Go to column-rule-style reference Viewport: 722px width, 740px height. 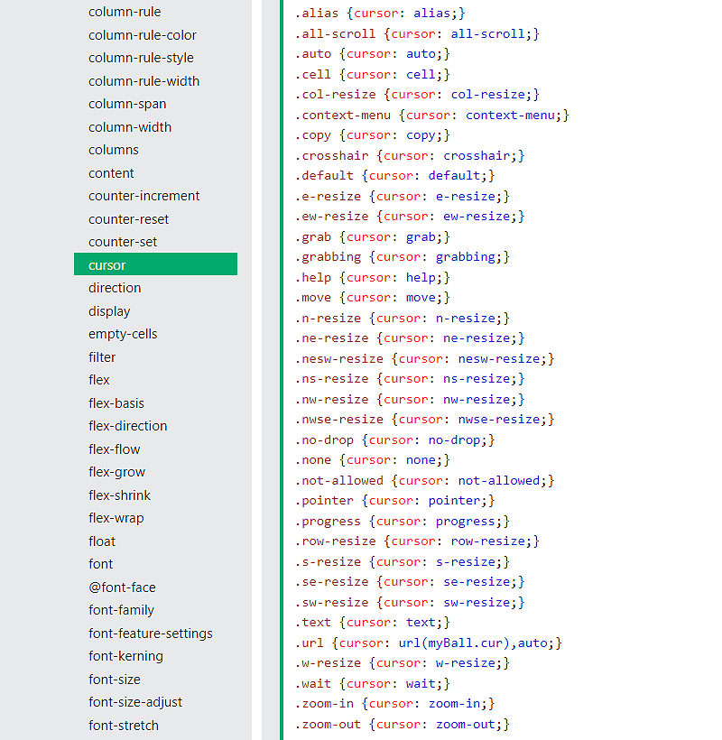pos(141,58)
